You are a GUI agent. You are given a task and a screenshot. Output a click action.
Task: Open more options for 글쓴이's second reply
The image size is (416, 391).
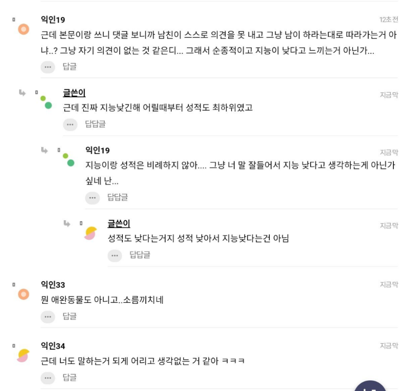(114, 255)
